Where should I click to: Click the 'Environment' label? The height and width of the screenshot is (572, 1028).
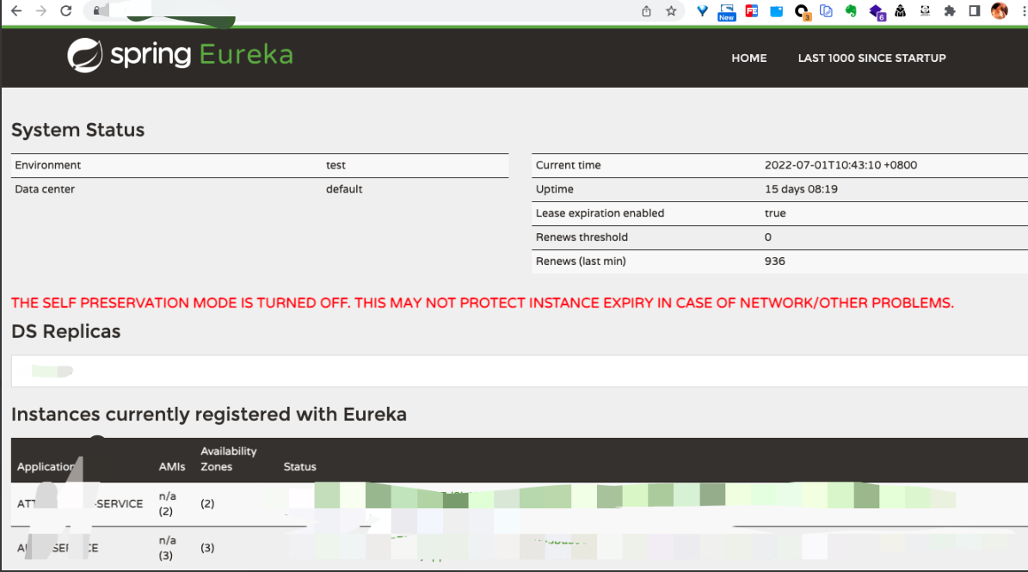pyautogui.click(x=48, y=165)
